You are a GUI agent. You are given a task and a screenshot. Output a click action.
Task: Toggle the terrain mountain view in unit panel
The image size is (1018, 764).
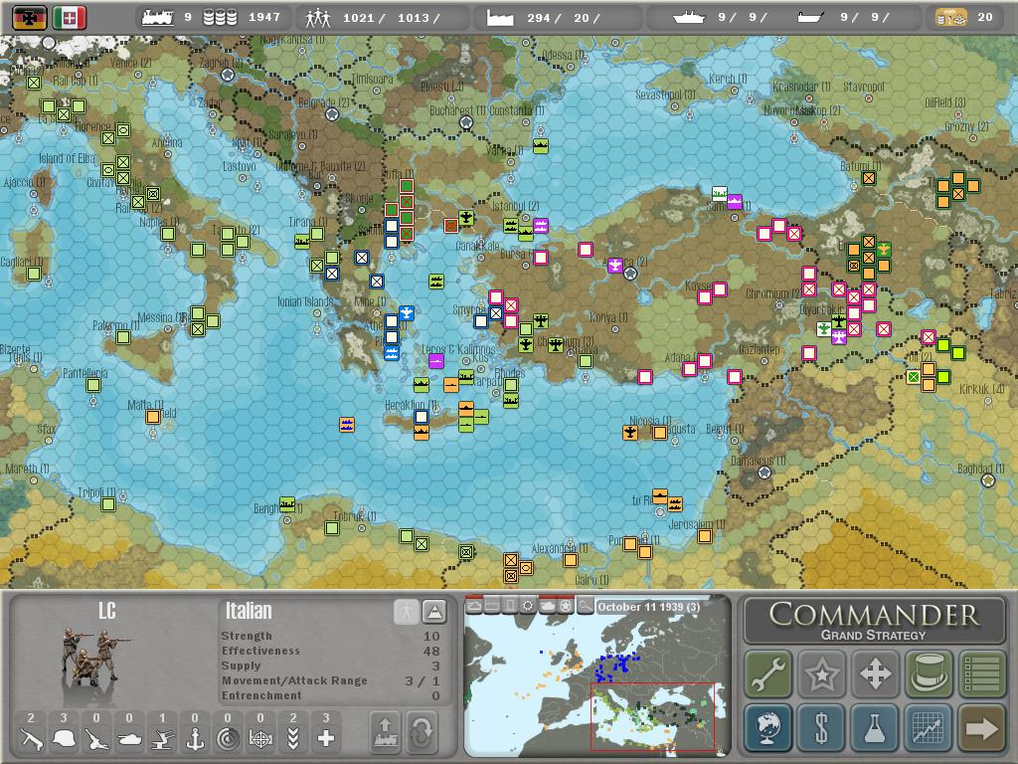point(434,612)
